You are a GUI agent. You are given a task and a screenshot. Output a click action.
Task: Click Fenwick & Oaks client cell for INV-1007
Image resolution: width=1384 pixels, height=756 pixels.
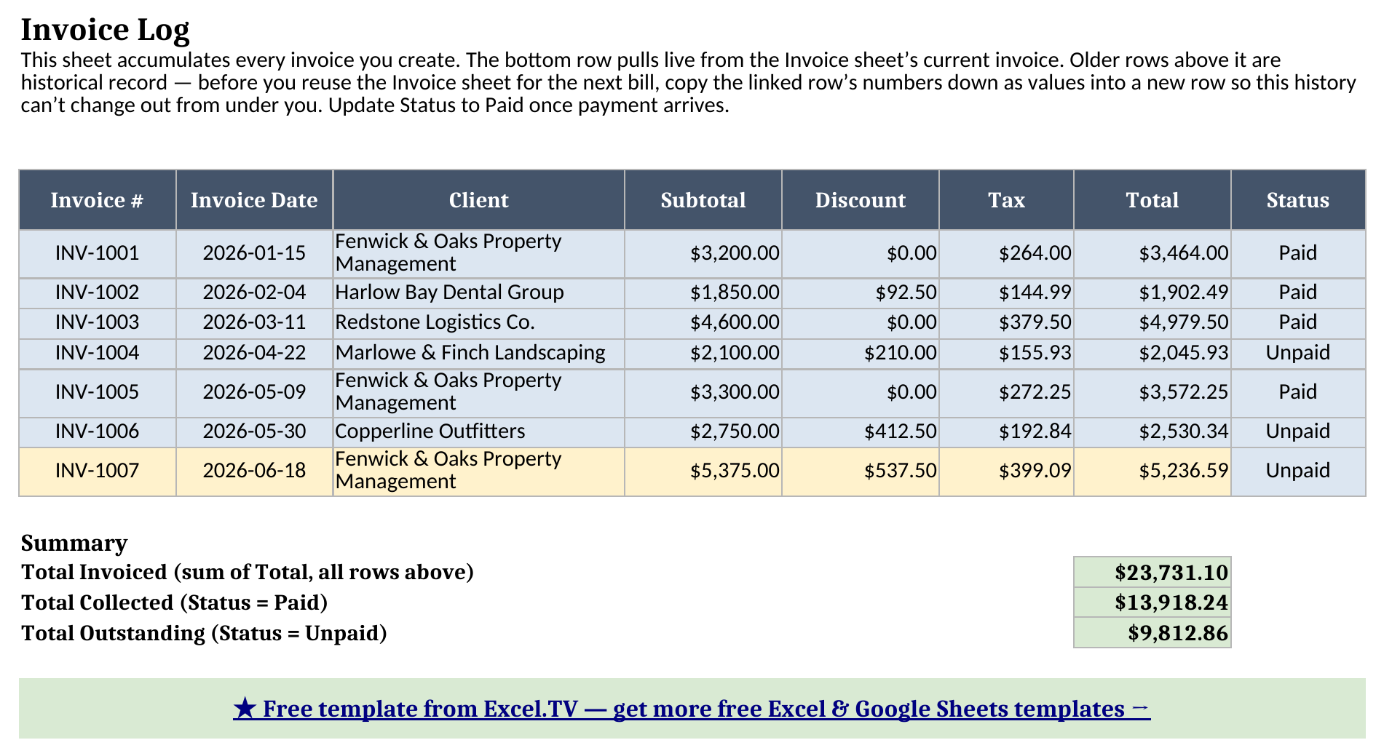pos(478,471)
